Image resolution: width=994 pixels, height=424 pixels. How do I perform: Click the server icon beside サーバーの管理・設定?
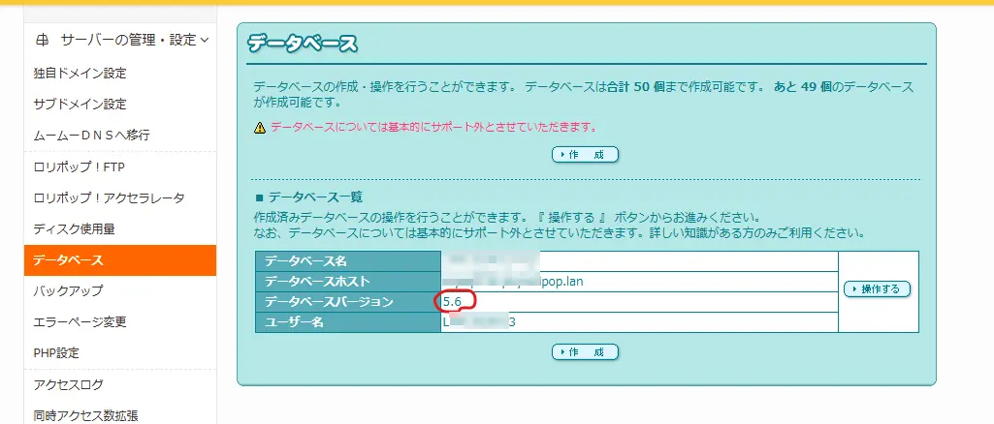point(41,40)
